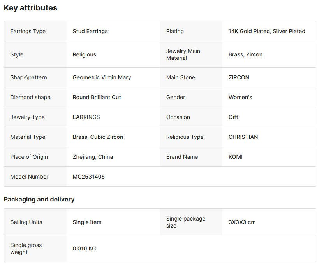
Task: Click the EARRINGS jewelry type value
Action: click(86, 117)
